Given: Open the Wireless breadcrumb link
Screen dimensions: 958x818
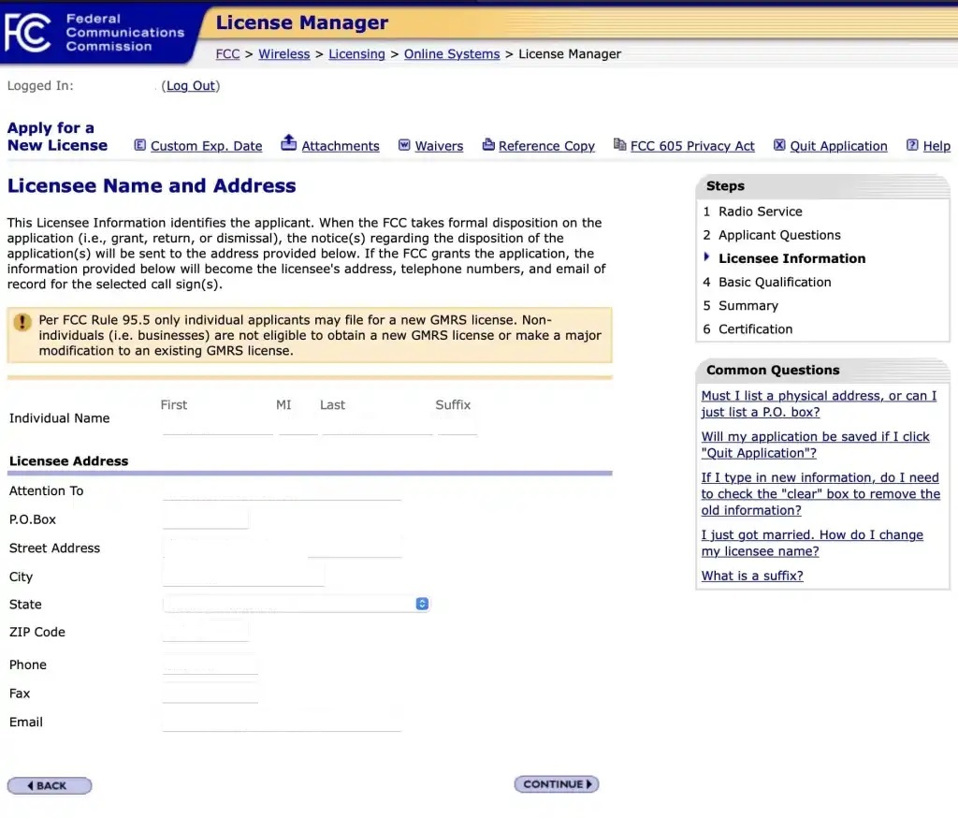Looking at the screenshot, I should [x=283, y=54].
